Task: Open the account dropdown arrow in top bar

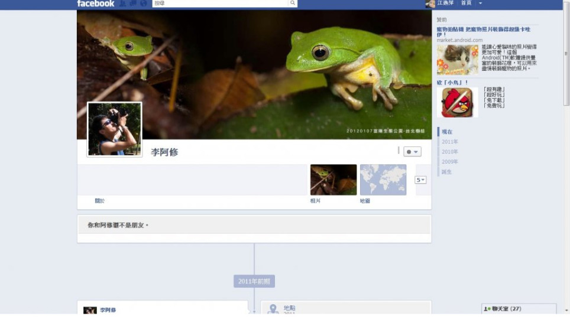Action: [x=480, y=4]
